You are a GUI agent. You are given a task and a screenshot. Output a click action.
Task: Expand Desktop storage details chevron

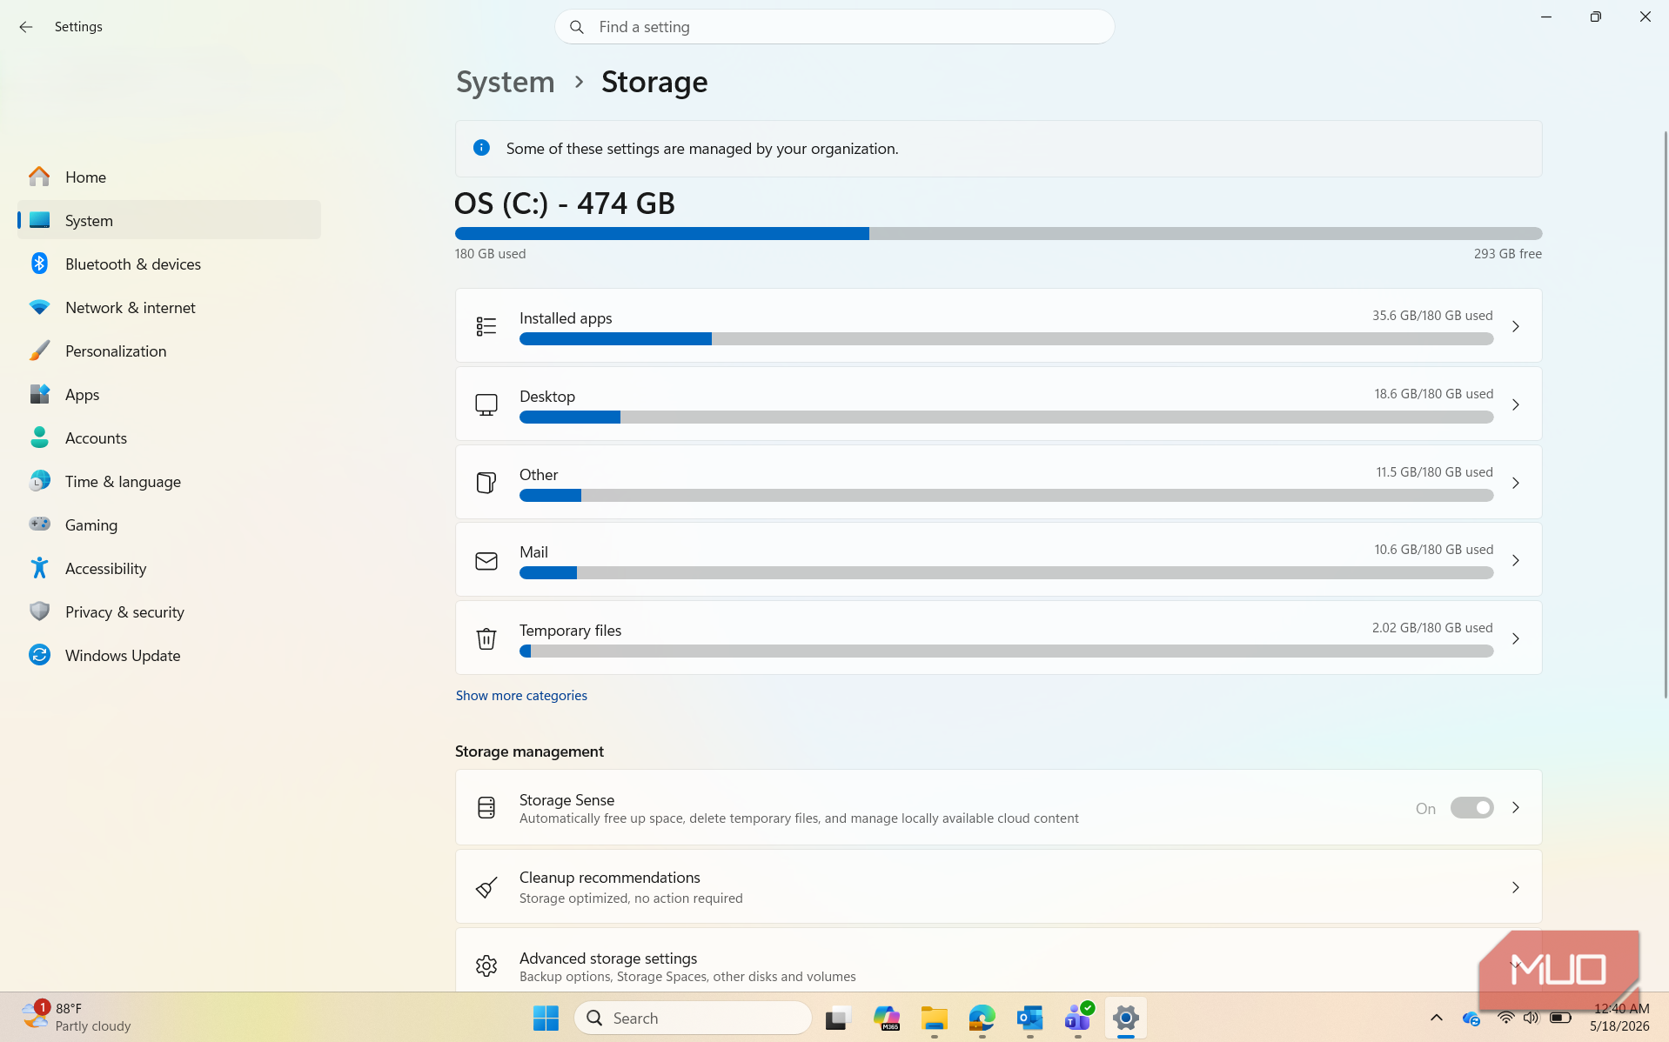click(1515, 404)
